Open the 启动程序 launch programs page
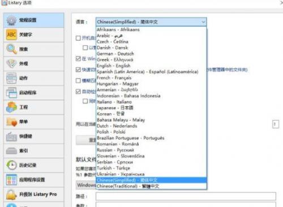This screenshot has width=283, height=207. coord(34,93)
